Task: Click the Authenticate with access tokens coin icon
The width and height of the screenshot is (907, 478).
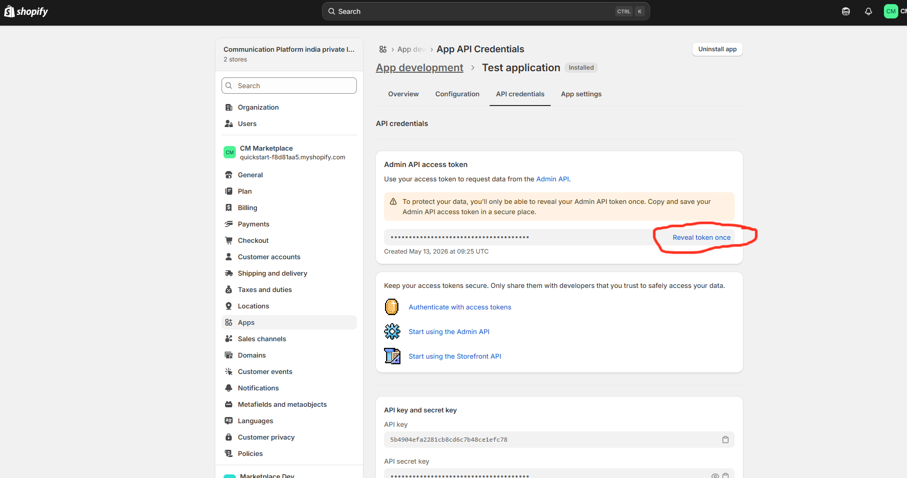Action: pos(392,307)
